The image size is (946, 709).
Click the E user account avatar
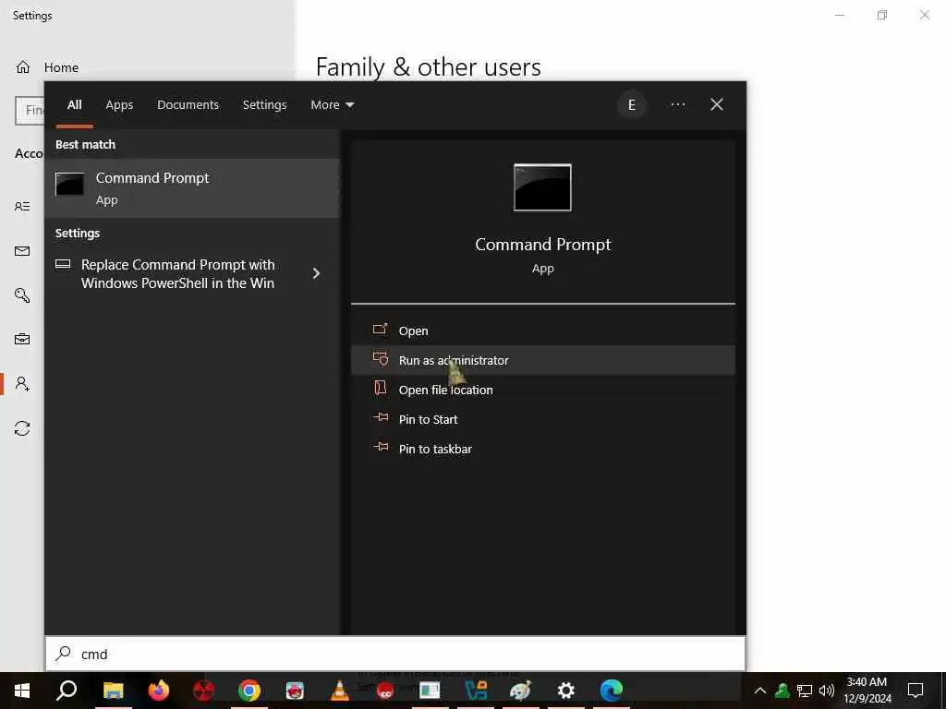(x=632, y=105)
